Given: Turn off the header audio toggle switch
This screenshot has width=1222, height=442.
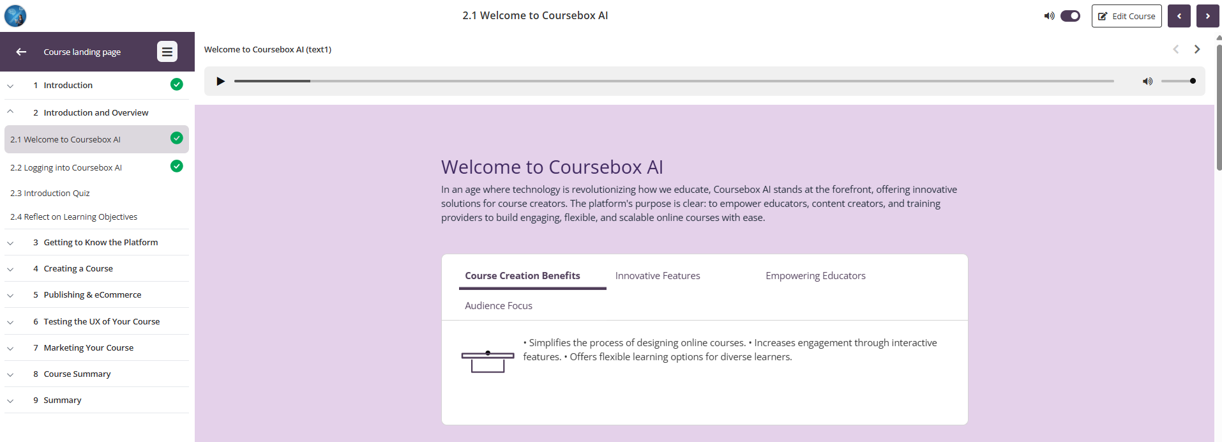Looking at the screenshot, I should tap(1070, 16).
